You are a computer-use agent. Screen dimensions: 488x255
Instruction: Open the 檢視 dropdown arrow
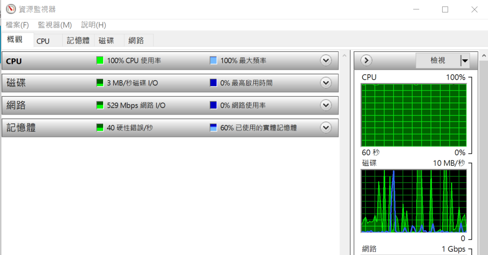465,60
